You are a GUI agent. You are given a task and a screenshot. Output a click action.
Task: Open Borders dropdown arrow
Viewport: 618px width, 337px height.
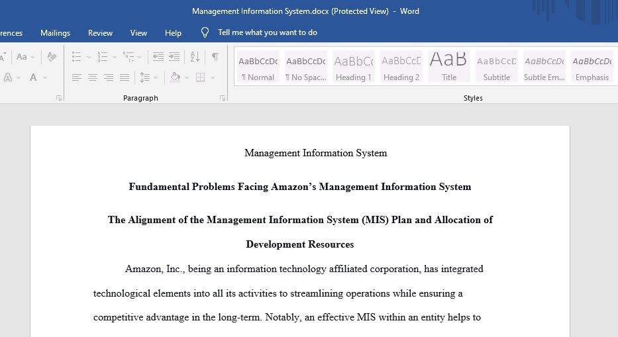[213, 77]
